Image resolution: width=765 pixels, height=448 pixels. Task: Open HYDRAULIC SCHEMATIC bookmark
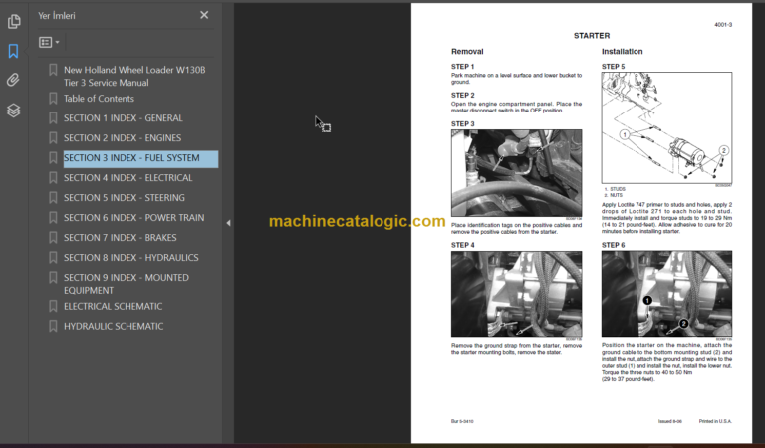click(114, 327)
